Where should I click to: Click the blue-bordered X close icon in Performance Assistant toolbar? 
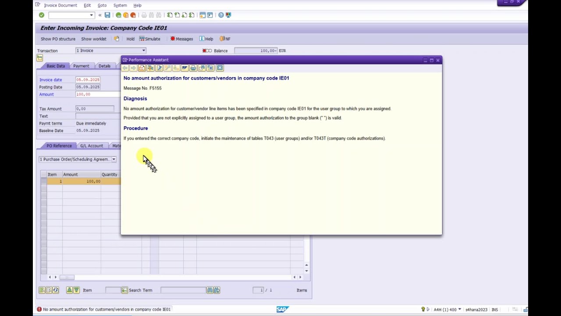pos(220,68)
